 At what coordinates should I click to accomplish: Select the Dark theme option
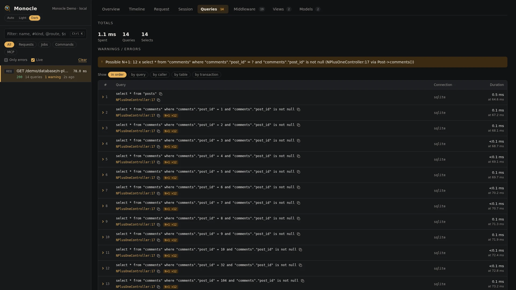click(x=35, y=18)
